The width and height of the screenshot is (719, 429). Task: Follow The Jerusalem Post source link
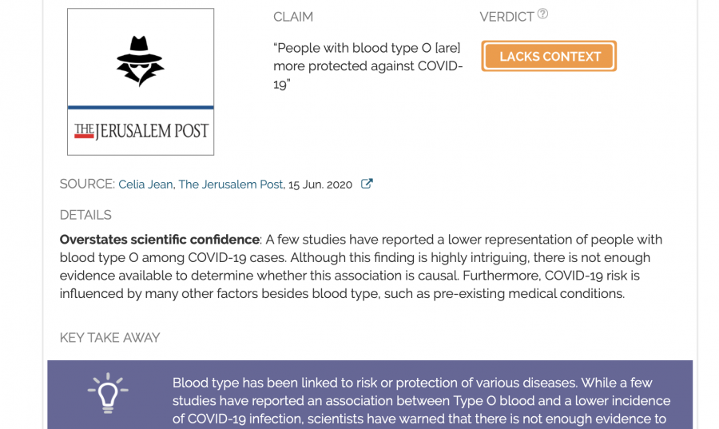click(230, 185)
